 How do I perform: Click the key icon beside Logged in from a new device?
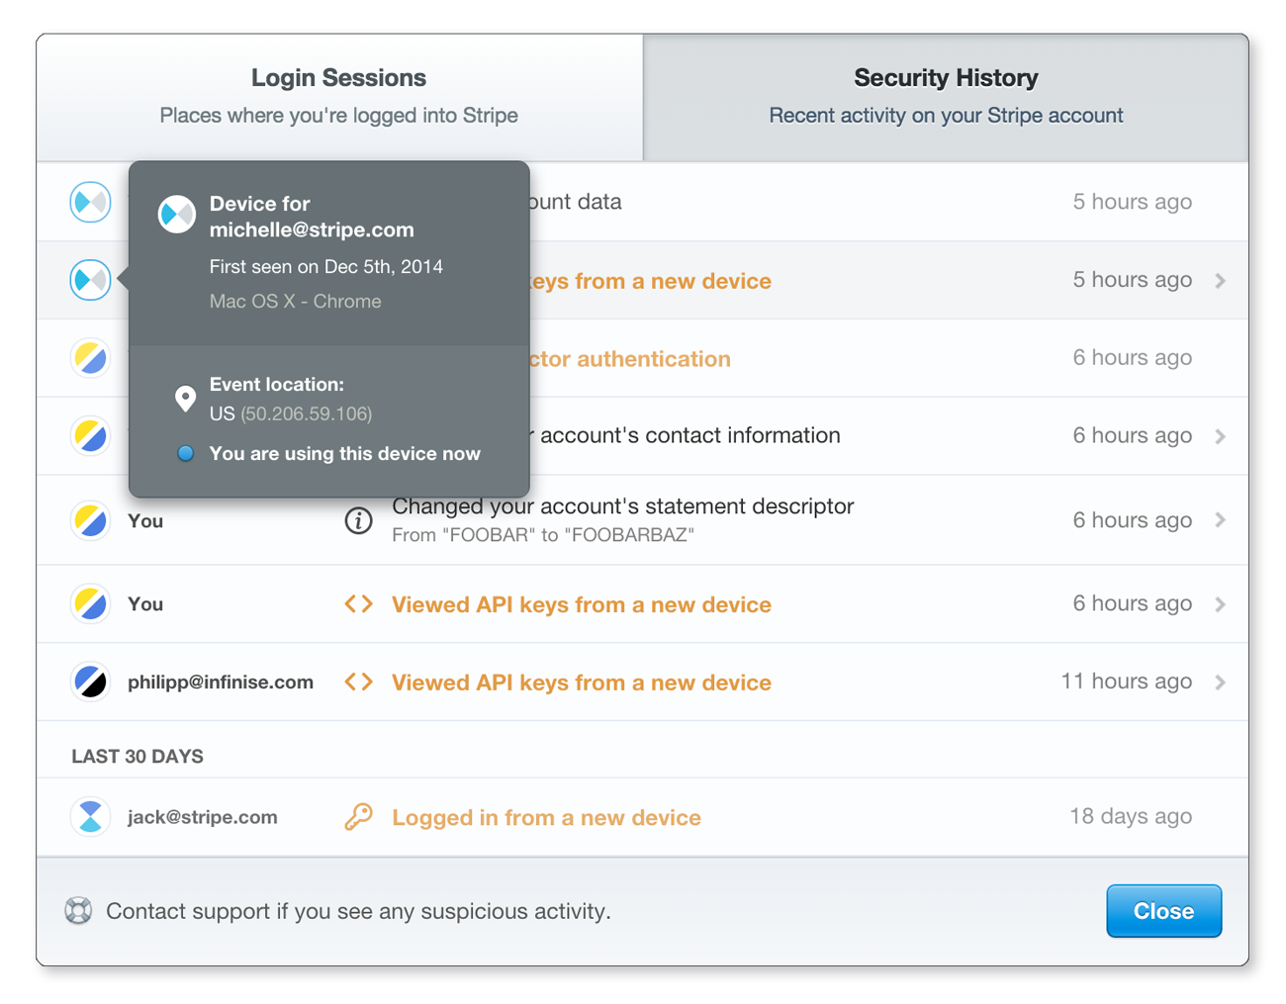pos(358,817)
